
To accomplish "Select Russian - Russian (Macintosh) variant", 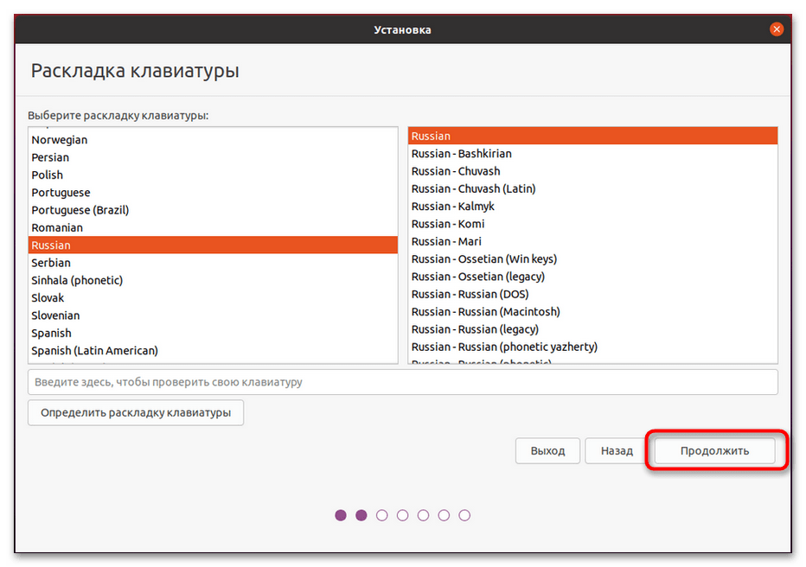I will coord(486,312).
